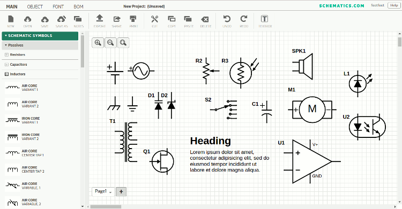Zoom out of the canvas
The height and width of the screenshot is (209, 402).
click(110, 43)
